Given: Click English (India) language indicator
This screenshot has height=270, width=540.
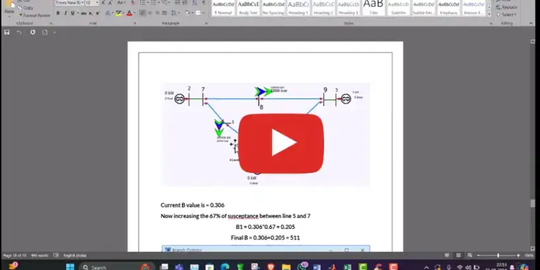Looking at the screenshot, I should (75, 255).
